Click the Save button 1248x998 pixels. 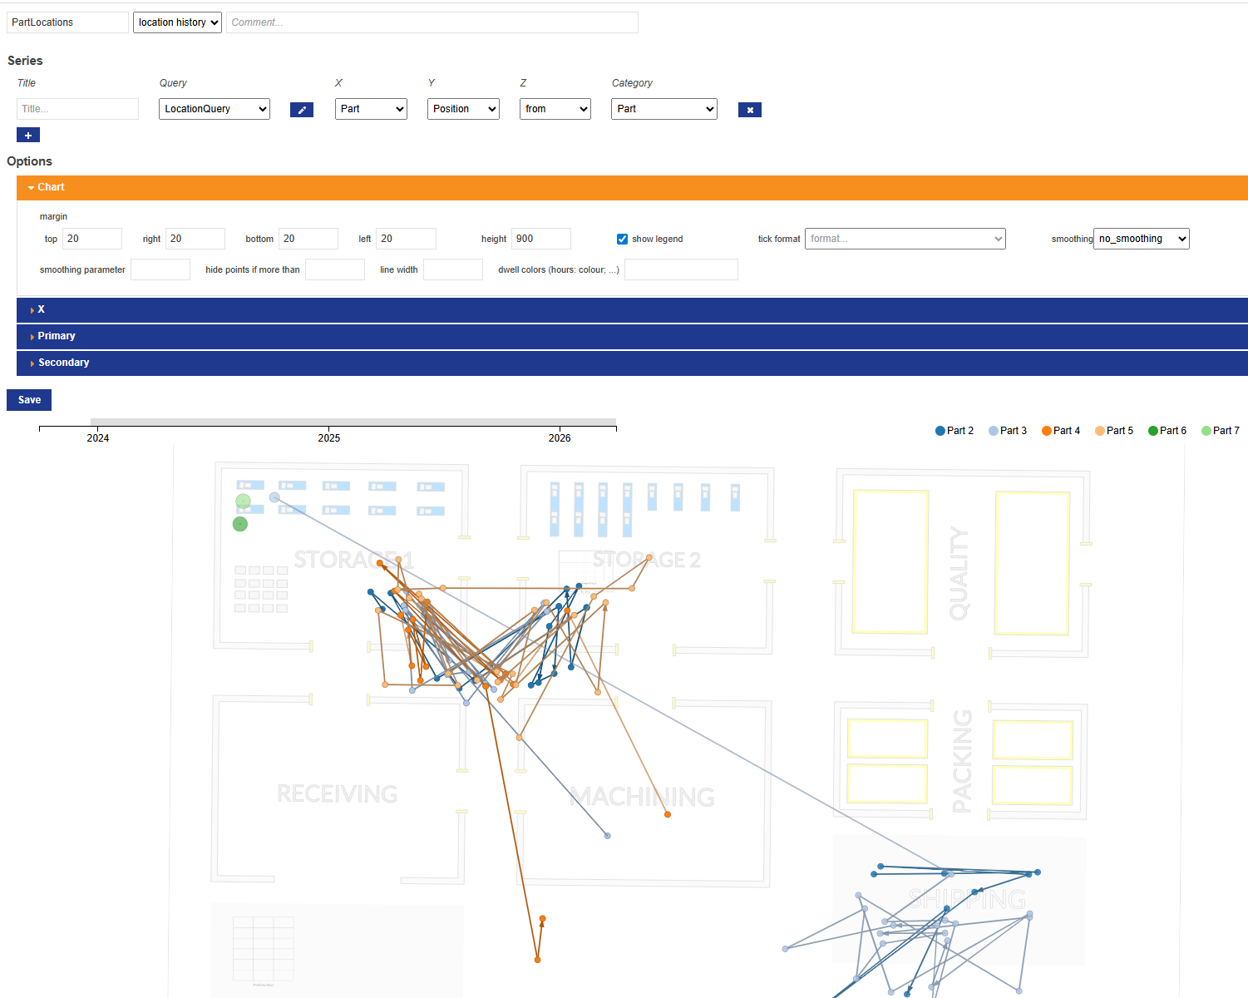[x=29, y=400]
